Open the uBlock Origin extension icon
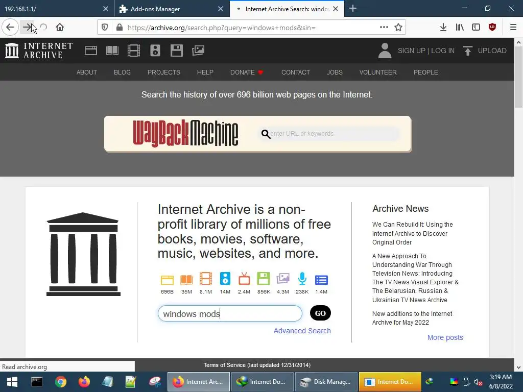Viewport: 523px width, 392px height. (492, 28)
